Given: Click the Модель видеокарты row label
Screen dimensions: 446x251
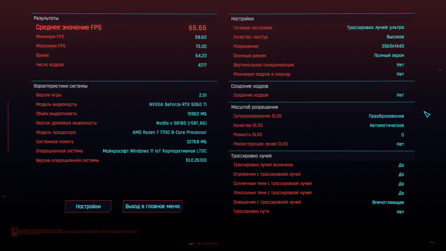Looking at the screenshot, I should (56, 104).
